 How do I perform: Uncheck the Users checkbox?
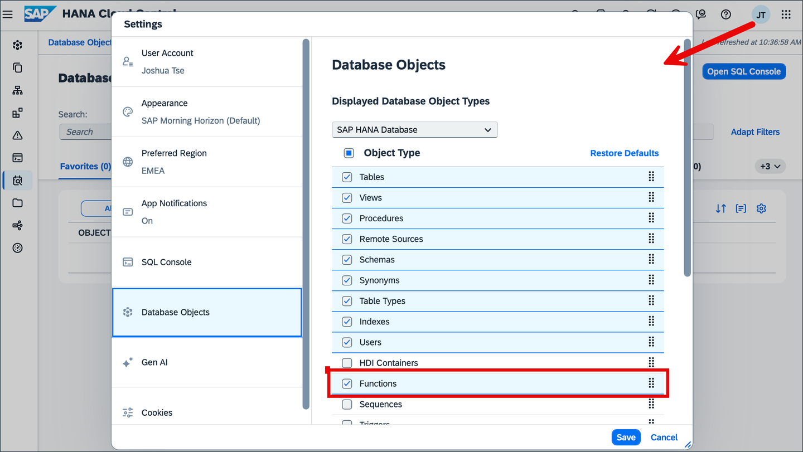(x=347, y=342)
